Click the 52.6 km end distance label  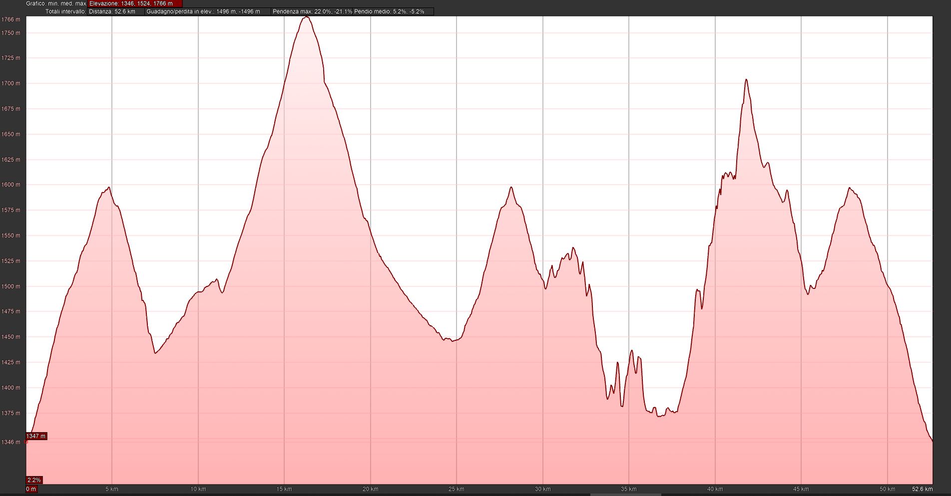pyautogui.click(x=922, y=489)
